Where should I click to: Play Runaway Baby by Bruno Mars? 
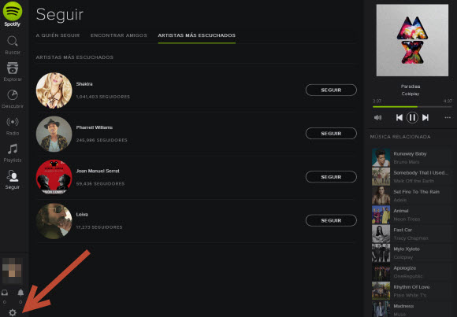pyautogui.click(x=411, y=157)
